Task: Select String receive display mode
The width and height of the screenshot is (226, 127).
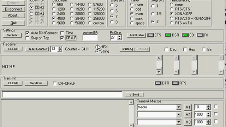Action: coord(97,52)
